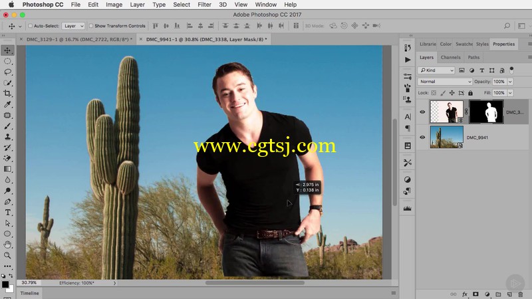The image size is (532, 299).
Task: Open the Photoshop CC application menu
Action: tap(43, 5)
